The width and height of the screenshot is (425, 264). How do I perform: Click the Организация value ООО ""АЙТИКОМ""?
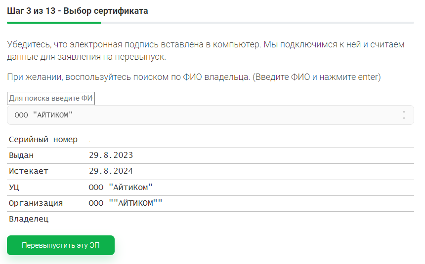coord(126,203)
